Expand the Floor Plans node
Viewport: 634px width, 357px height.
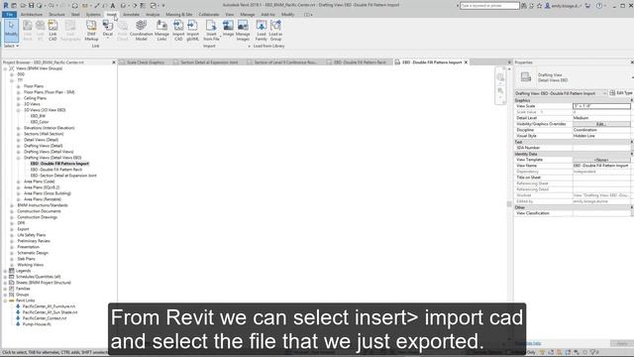(x=19, y=86)
